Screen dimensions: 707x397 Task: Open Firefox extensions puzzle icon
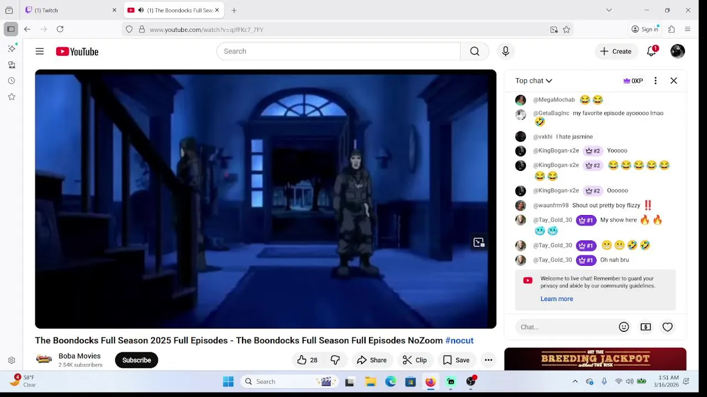[x=672, y=29]
